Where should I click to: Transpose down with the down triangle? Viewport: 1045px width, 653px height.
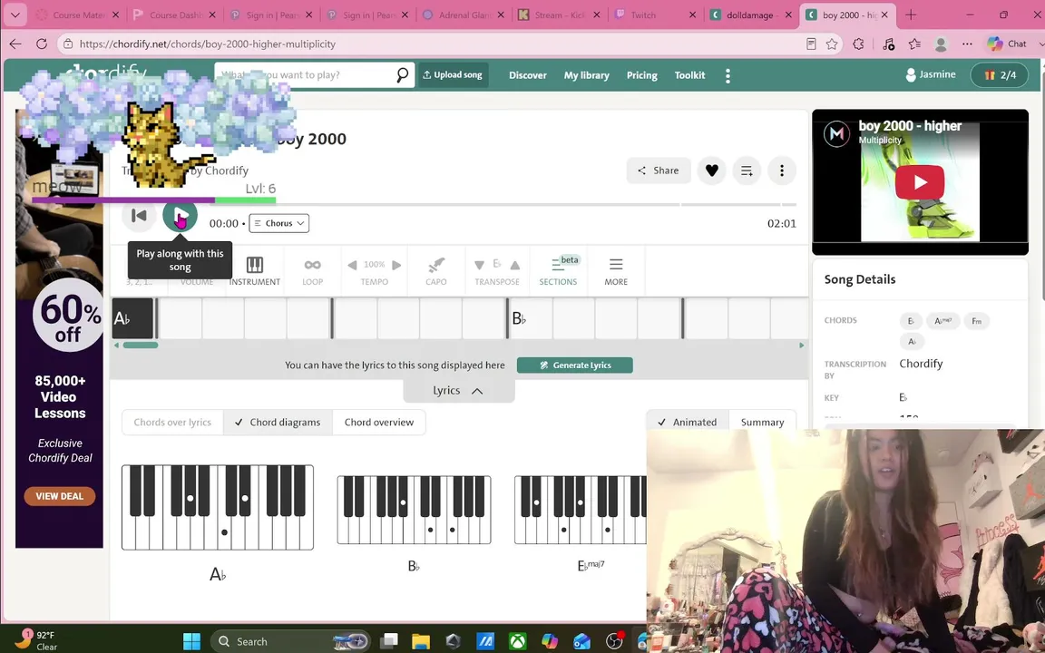click(x=479, y=265)
